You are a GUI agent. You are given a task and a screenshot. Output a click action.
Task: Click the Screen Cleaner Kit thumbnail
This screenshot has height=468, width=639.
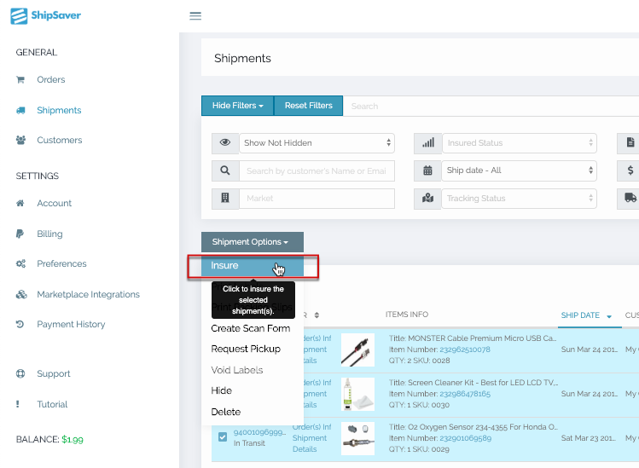[357, 394]
